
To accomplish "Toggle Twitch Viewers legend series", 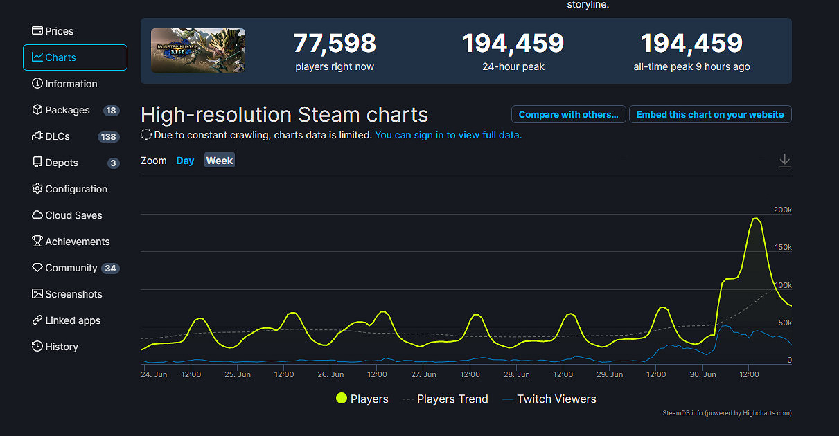I will click(548, 399).
